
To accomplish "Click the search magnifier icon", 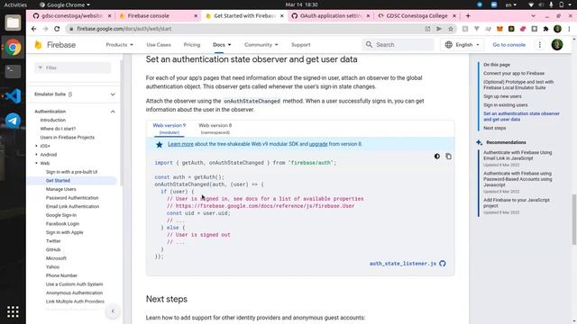I will point(369,44).
